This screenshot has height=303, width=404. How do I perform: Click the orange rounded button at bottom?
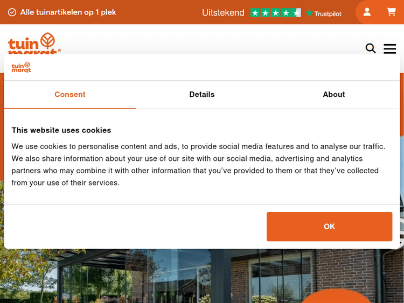click(336, 297)
